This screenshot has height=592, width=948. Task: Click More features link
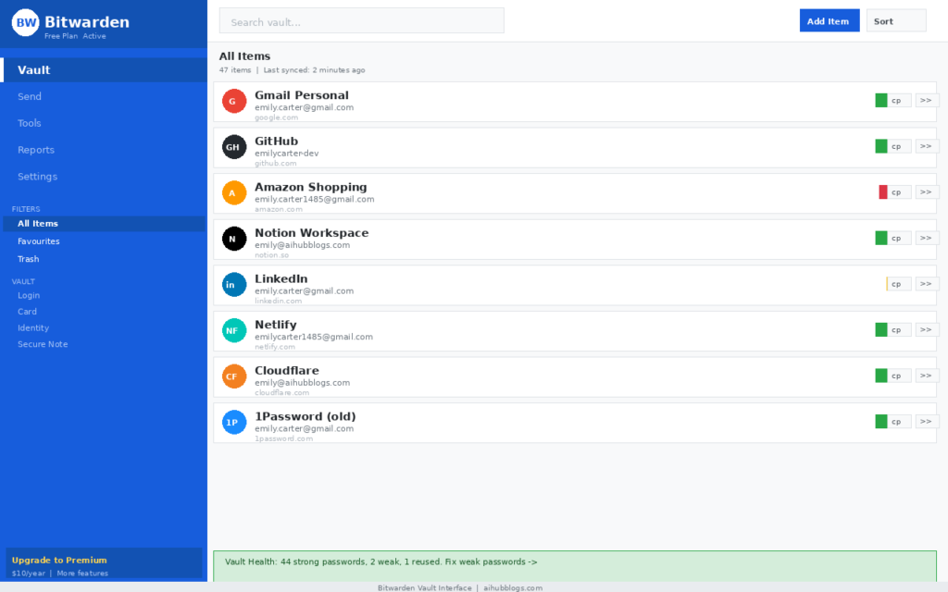(x=82, y=573)
